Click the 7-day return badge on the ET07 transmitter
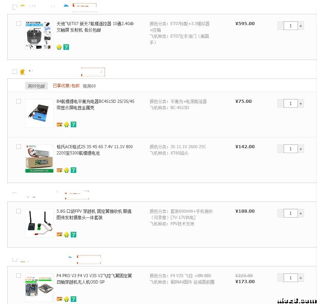 click(66, 47)
